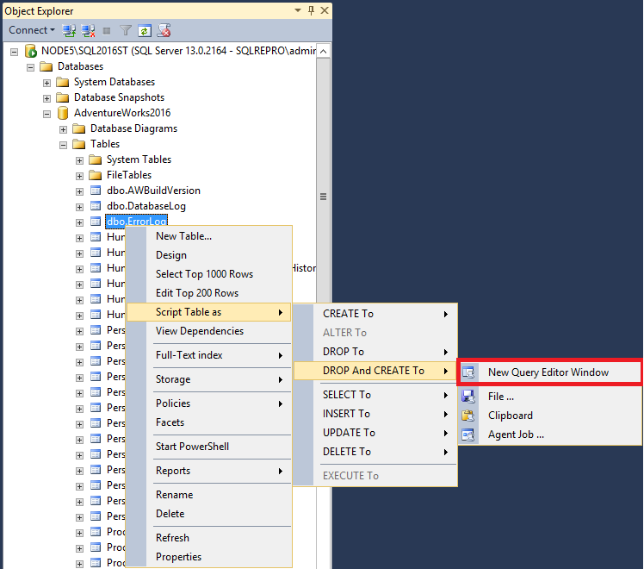Select the dbo.DatabaseLog table
Image resolution: width=644 pixels, height=569 pixels.
pyautogui.click(x=146, y=206)
